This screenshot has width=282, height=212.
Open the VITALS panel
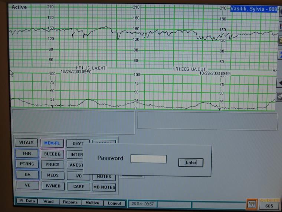point(26,142)
